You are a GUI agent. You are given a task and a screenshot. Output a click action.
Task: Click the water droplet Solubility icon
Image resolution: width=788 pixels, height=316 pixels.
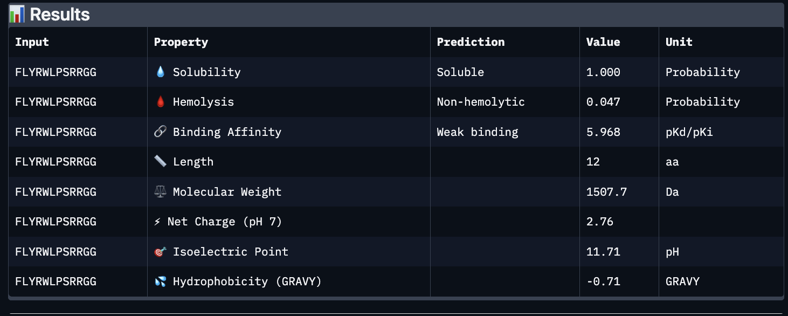160,72
